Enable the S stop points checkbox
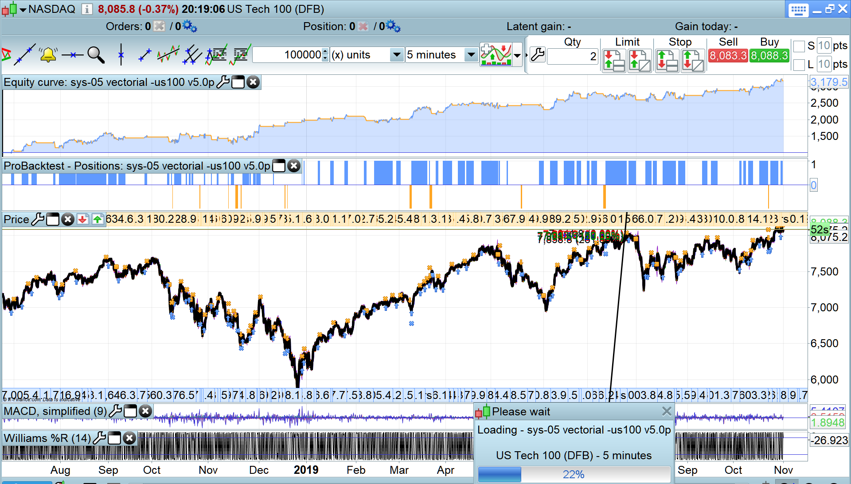 pyautogui.click(x=799, y=46)
